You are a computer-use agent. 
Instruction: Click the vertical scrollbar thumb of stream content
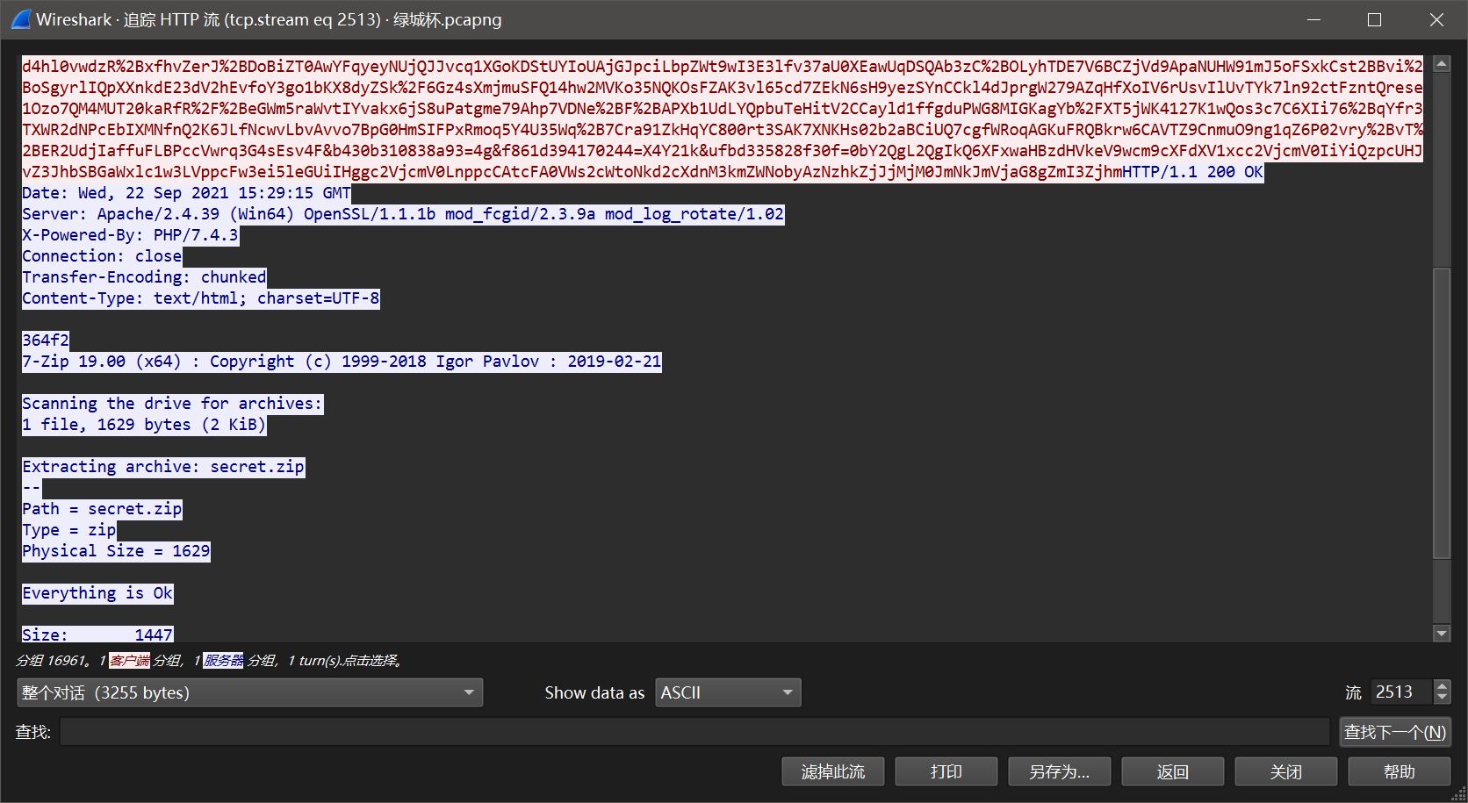1441,412
